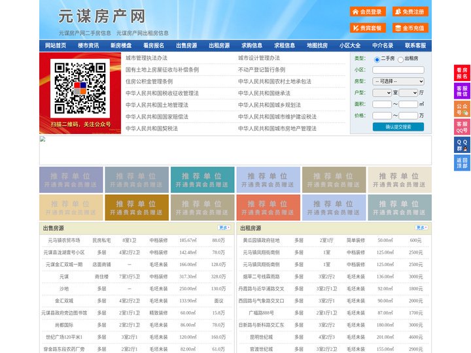Click the 免费注册 free registration button

tap(410, 12)
